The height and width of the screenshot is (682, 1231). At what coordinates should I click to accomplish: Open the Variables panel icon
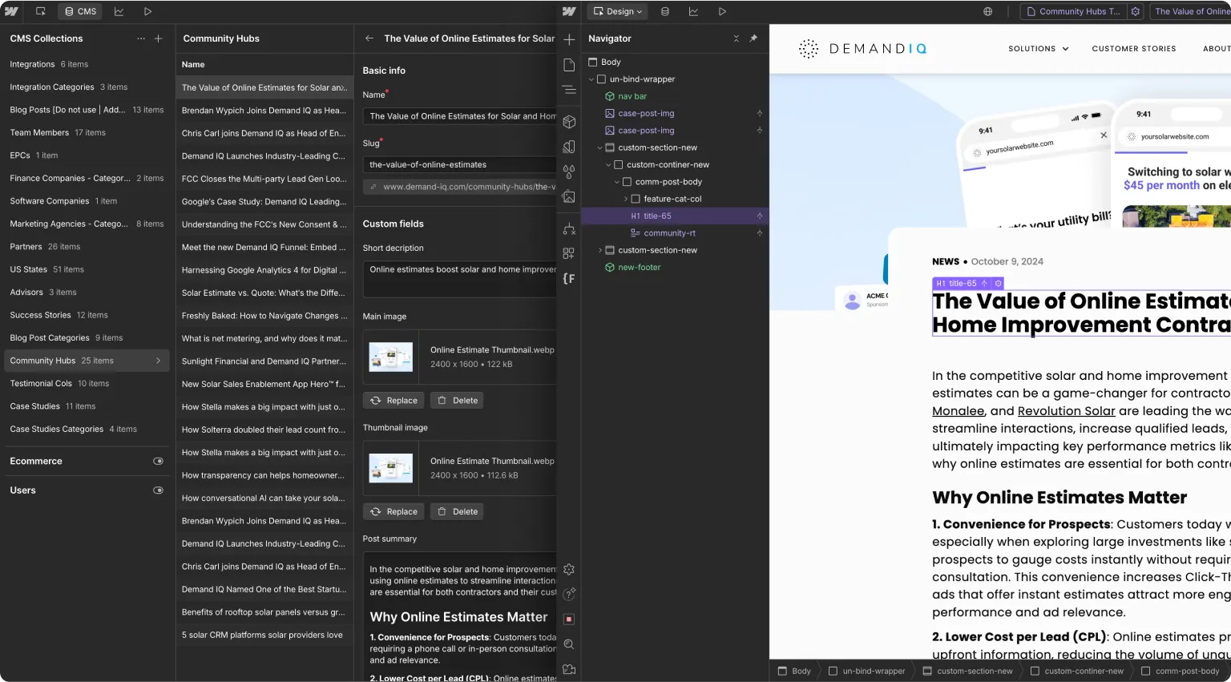pyautogui.click(x=569, y=147)
